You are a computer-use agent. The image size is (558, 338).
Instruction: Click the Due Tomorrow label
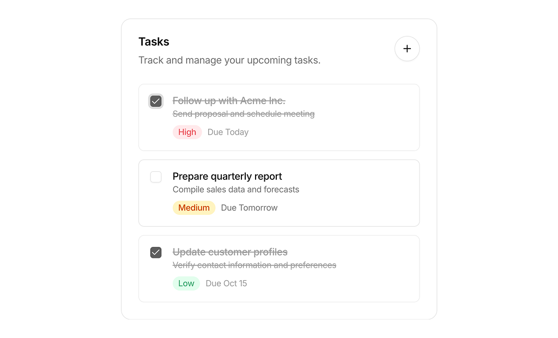pyautogui.click(x=249, y=208)
